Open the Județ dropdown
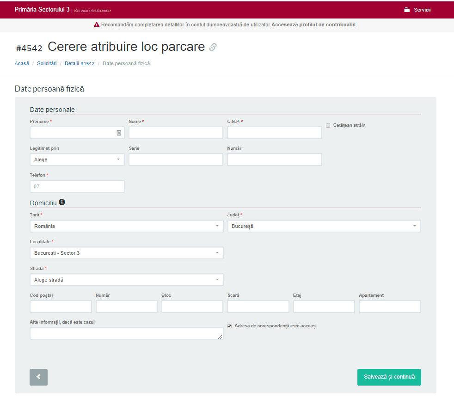This screenshot has width=454, height=405. tap(324, 226)
